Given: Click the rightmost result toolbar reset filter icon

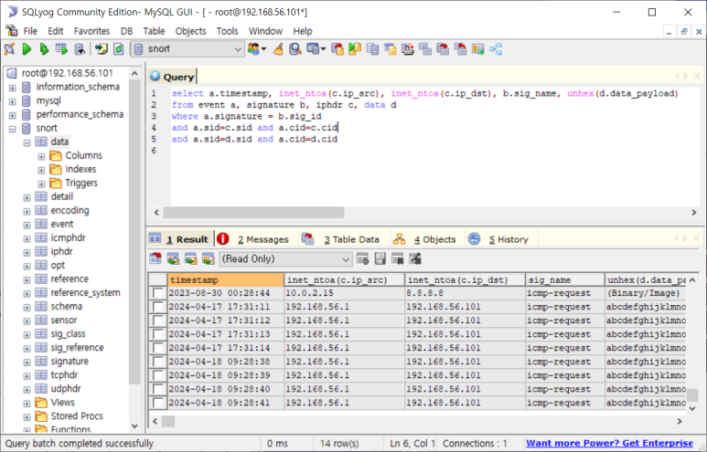Looking at the screenshot, I should coord(415,258).
